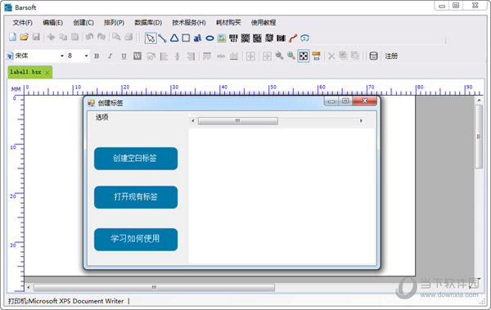The image size is (491, 310).
Task: Open the 使用教程 menu
Action: 264,23
